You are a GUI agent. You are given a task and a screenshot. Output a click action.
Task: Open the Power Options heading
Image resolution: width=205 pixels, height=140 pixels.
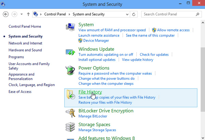pyautogui.click(x=94, y=68)
